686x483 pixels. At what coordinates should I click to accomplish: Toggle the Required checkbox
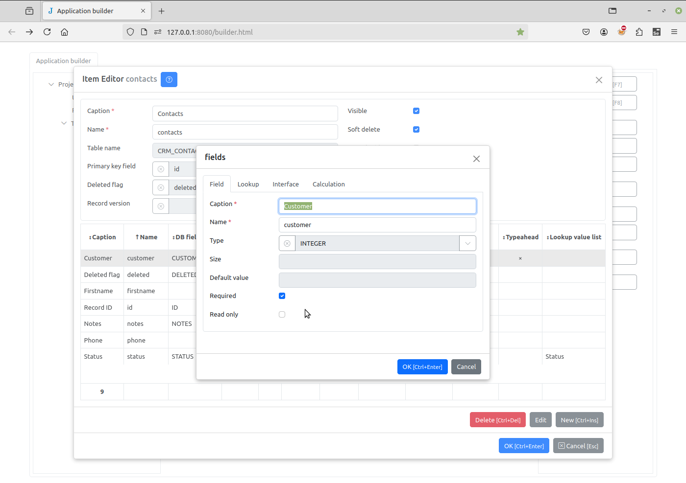click(282, 296)
